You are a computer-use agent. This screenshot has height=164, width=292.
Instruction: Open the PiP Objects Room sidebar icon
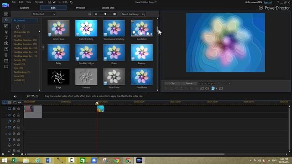[6, 26]
